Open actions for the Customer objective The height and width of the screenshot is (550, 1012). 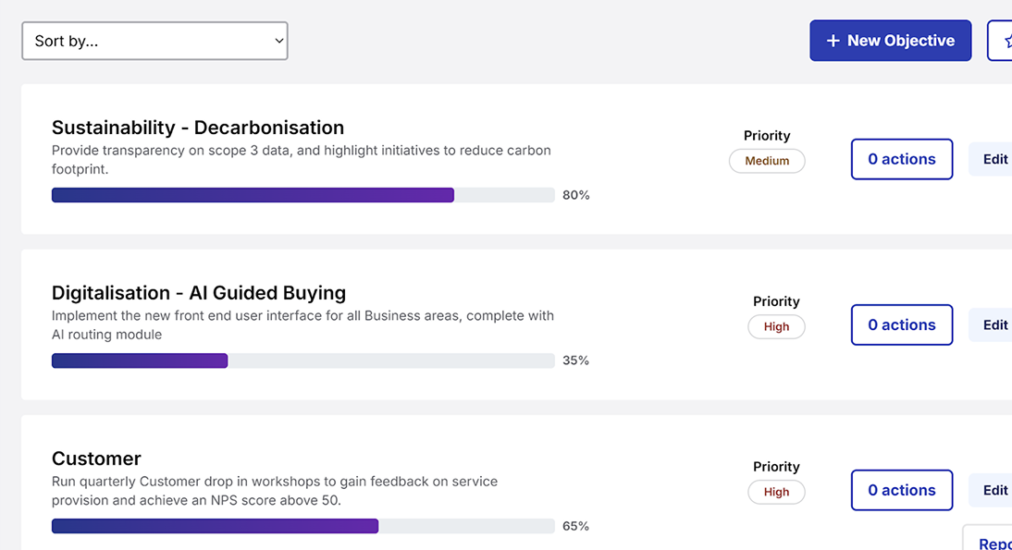(x=901, y=490)
